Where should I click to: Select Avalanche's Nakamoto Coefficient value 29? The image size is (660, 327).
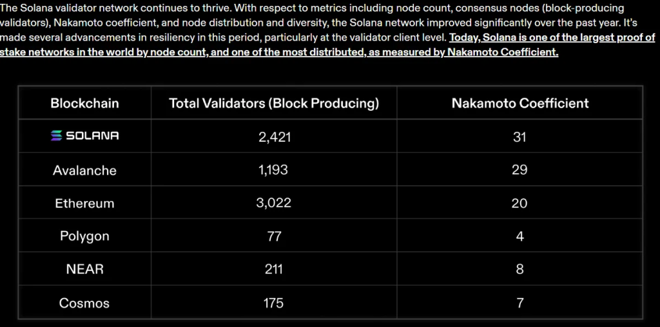pyautogui.click(x=520, y=170)
